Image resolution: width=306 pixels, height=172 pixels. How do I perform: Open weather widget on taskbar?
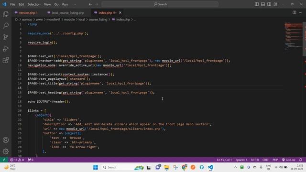10,167
